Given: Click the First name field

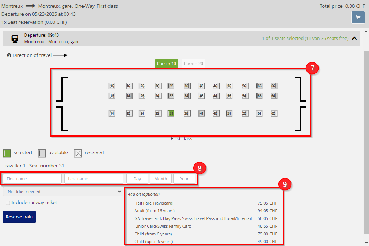Looking at the screenshot, I should [32, 179].
